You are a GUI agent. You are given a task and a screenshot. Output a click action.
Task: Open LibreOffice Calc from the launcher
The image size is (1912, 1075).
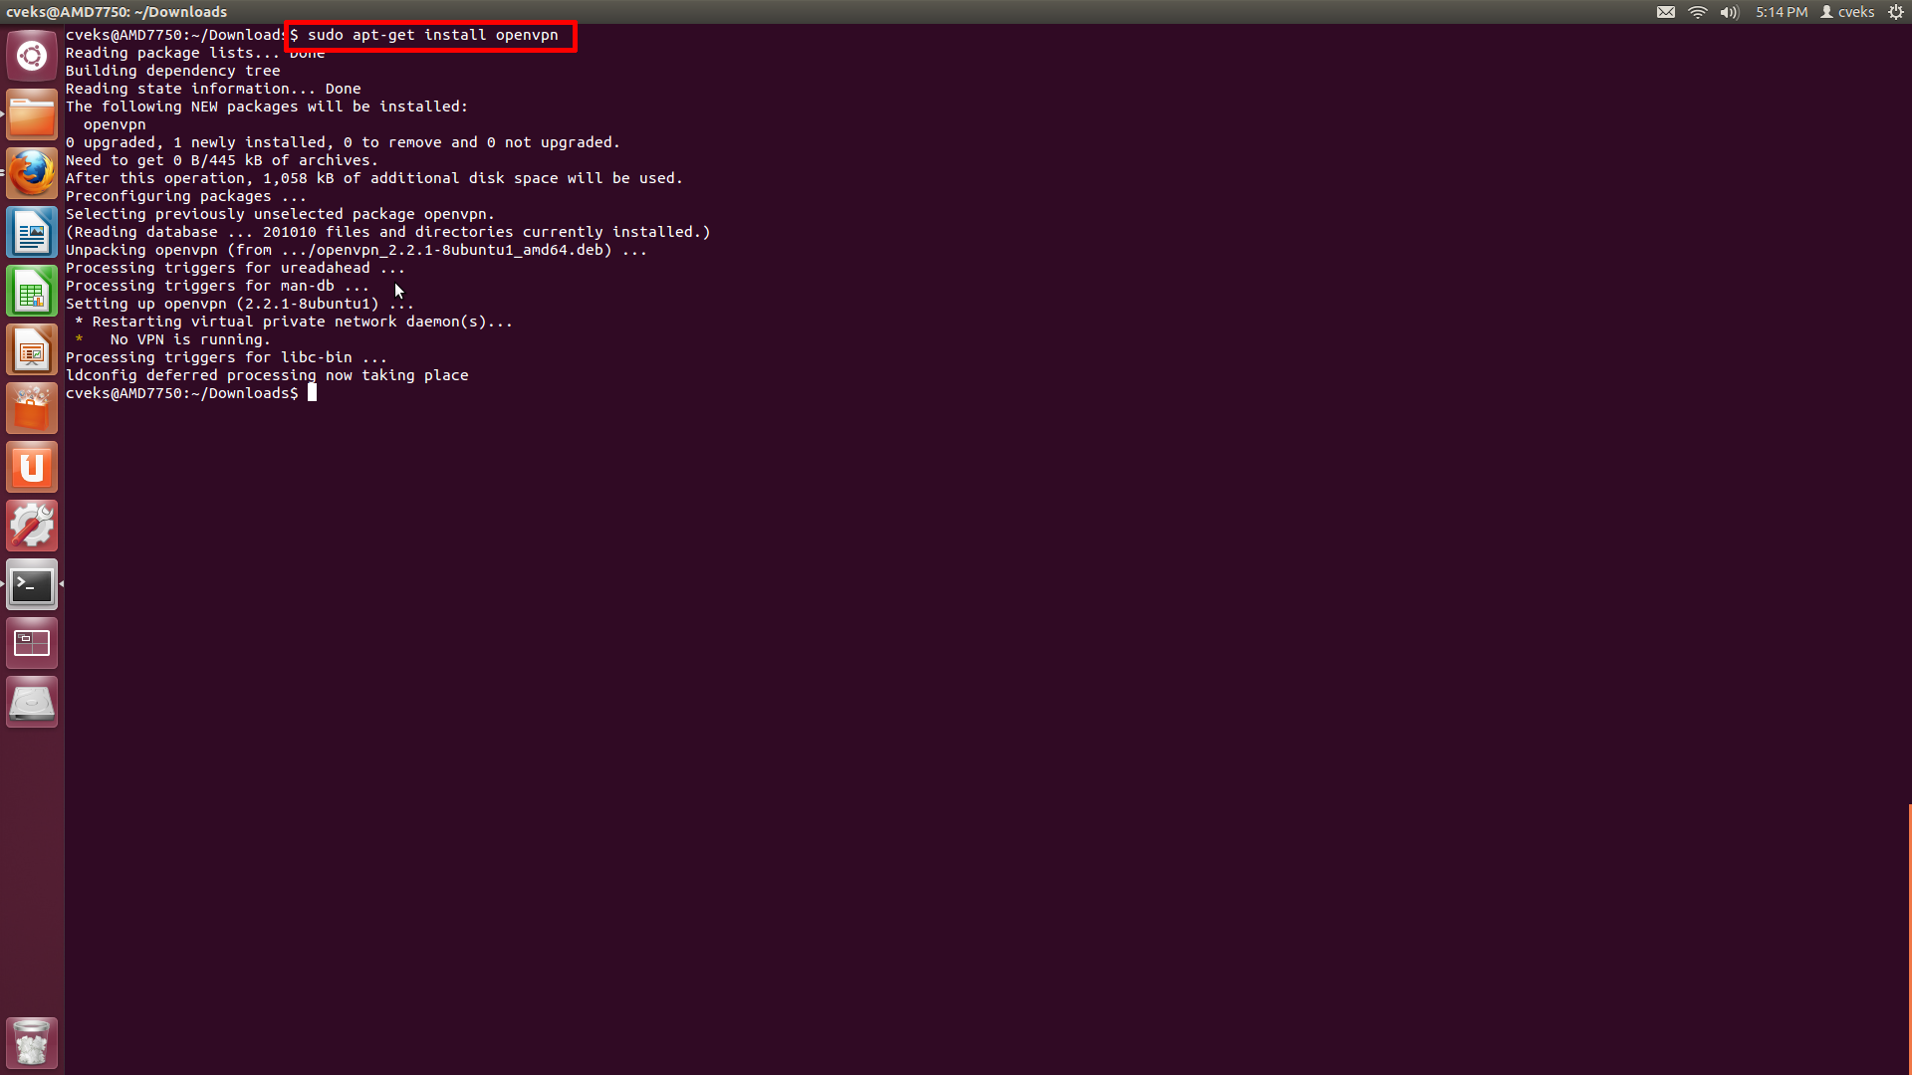[x=32, y=291]
